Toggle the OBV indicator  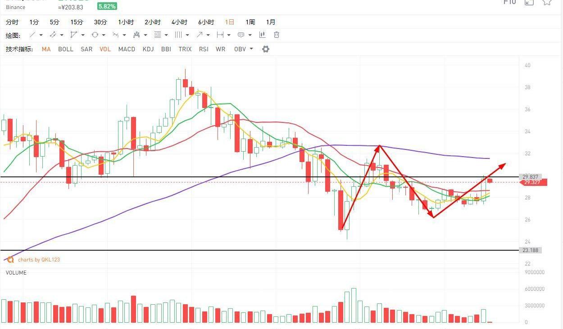[x=240, y=49]
